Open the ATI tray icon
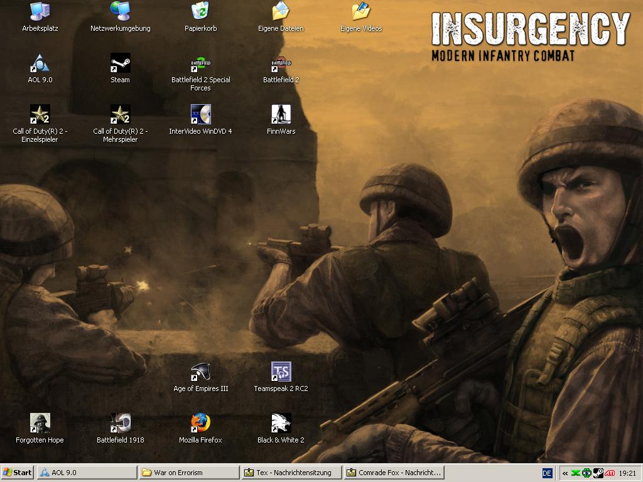 point(610,473)
